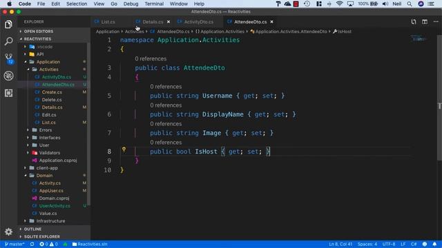Screen dimensions: 442x248
Task: Open UserActivity.cs in the explorer
Action: 55,206
